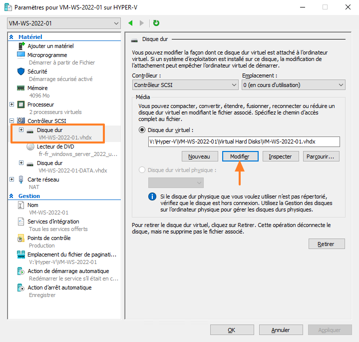
Task: Click the 'NAT' network text
Action: point(34,187)
